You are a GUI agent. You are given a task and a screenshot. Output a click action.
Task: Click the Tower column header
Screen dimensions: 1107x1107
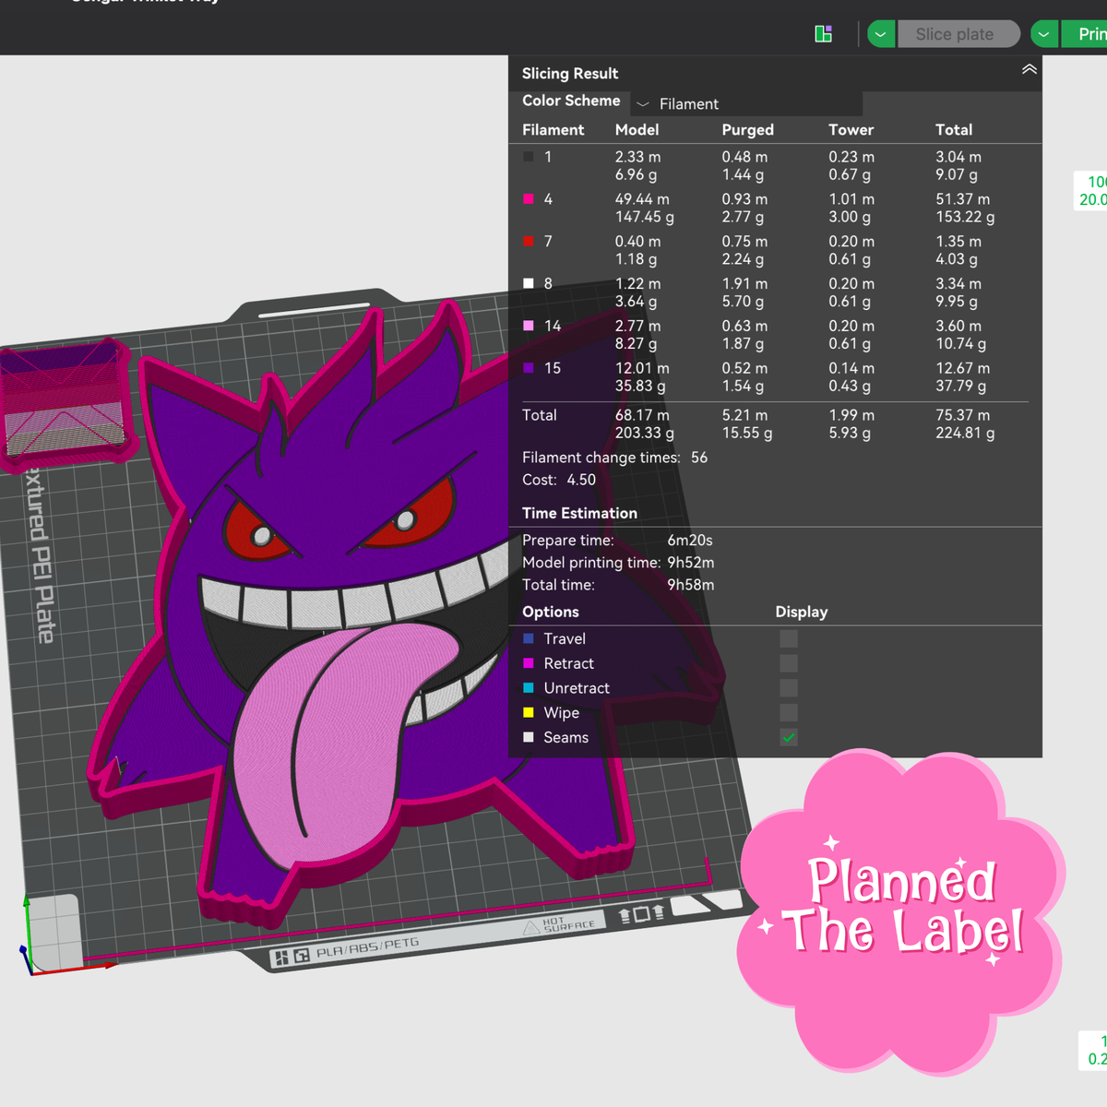click(851, 130)
